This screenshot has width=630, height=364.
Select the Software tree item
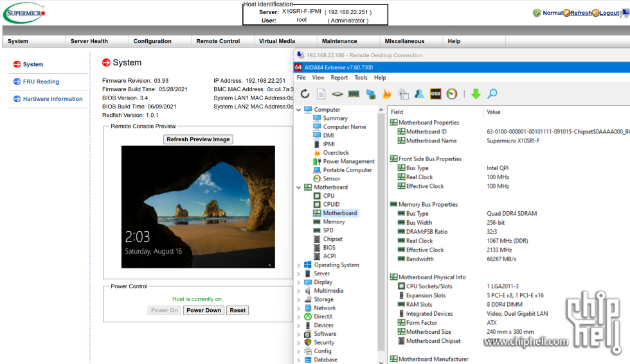click(325, 334)
